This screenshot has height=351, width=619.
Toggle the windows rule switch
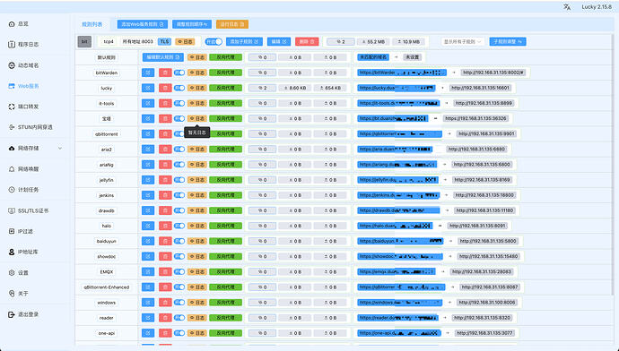[x=179, y=303]
